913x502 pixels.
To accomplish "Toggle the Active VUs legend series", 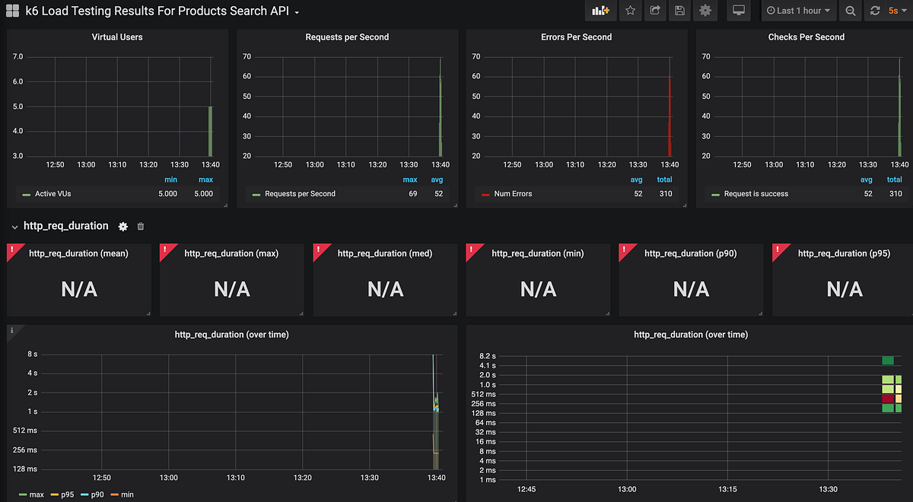I will tap(50, 194).
